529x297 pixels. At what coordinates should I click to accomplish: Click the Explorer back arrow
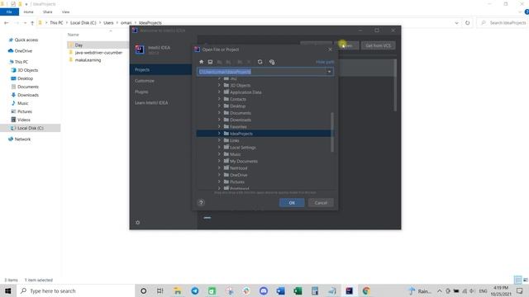point(7,23)
